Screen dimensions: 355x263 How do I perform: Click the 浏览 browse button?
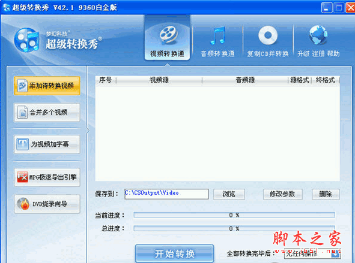point(229,194)
